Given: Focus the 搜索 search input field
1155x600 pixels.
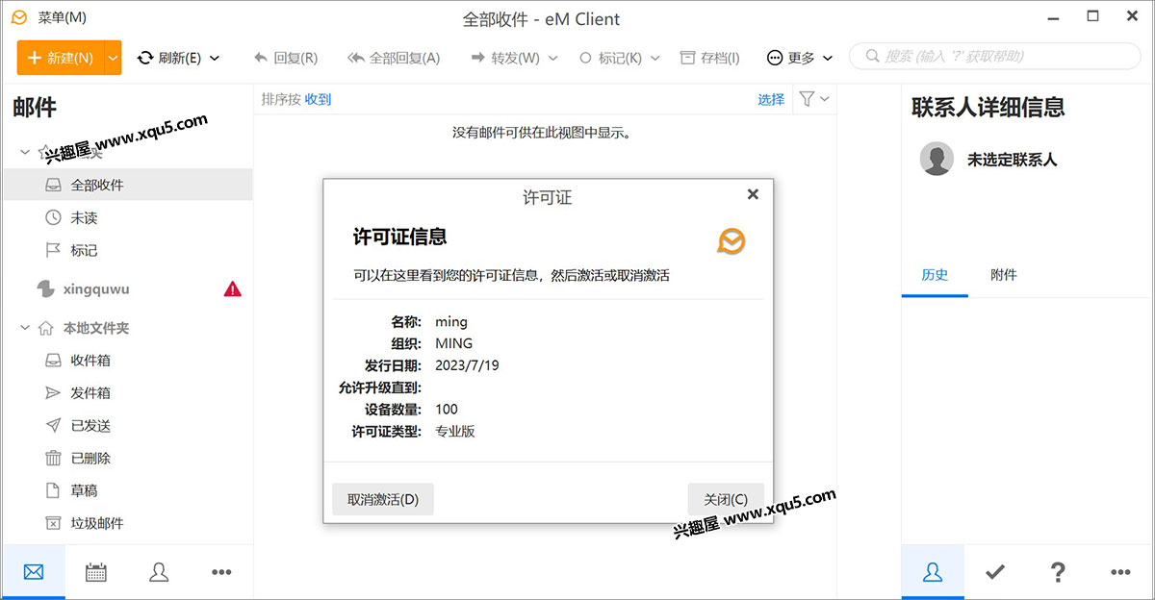Looking at the screenshot, I should (995, 57).
